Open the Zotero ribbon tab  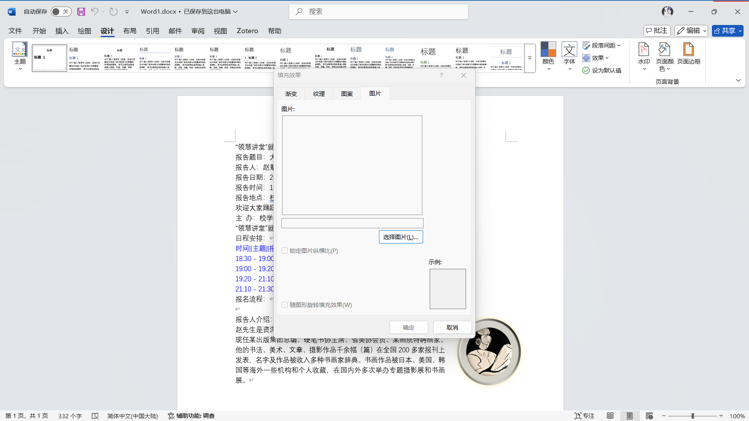247,31
